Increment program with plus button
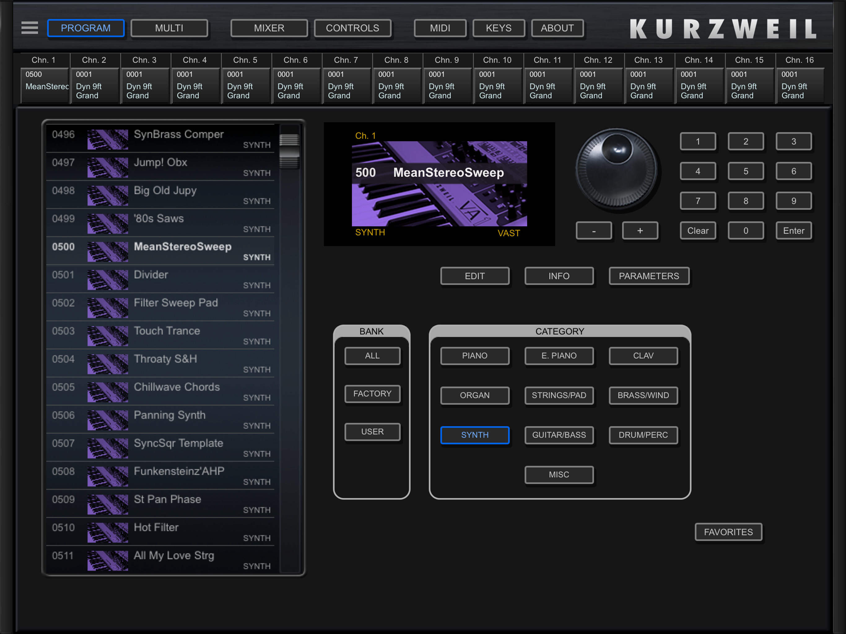 640,231
